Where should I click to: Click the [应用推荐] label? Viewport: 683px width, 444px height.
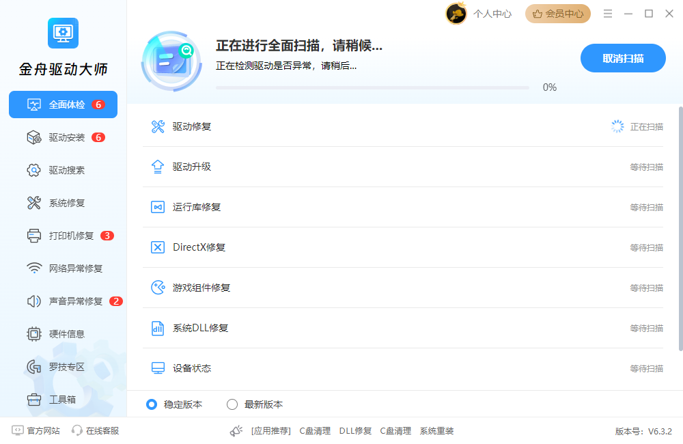271,431
